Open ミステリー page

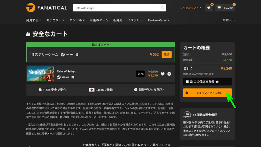tap(135, 20)
